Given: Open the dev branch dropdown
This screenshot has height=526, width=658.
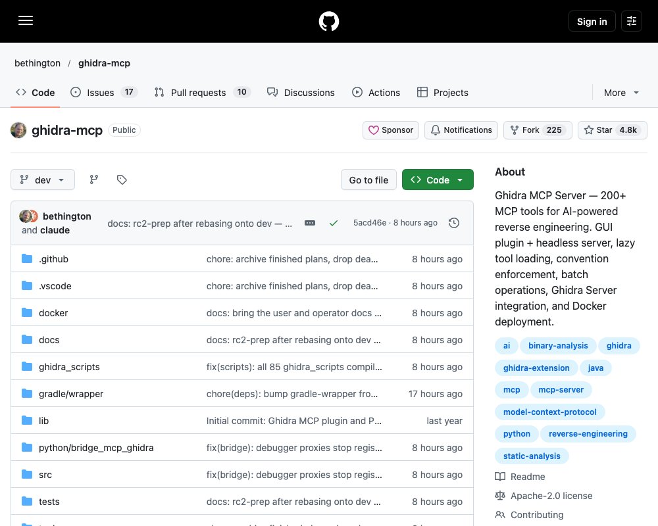Looking at the screenshot, I should (42, 179).
